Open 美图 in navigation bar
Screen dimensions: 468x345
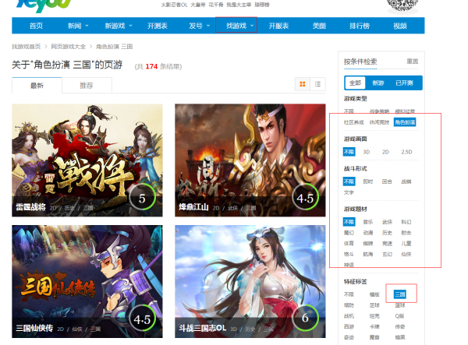click(x=319, y=26)
